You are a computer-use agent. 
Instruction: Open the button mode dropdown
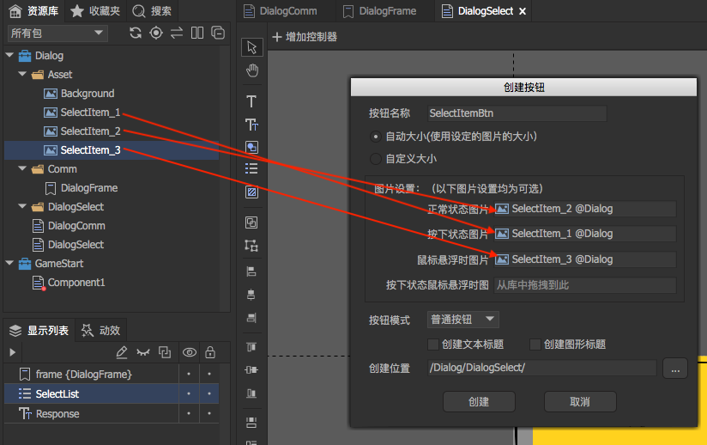[x=463, y=320]
